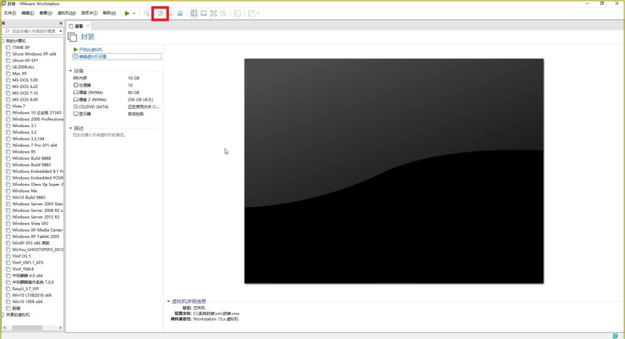
Task: Click the library horizontal scrollbar
Action: pyautogui.click(x=24, y=328)
